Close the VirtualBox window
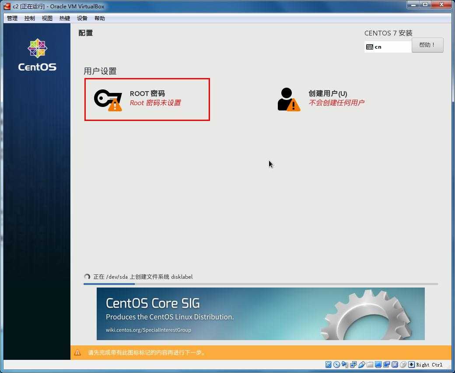The width and height of the screenshot is (455, 373). 441,5
